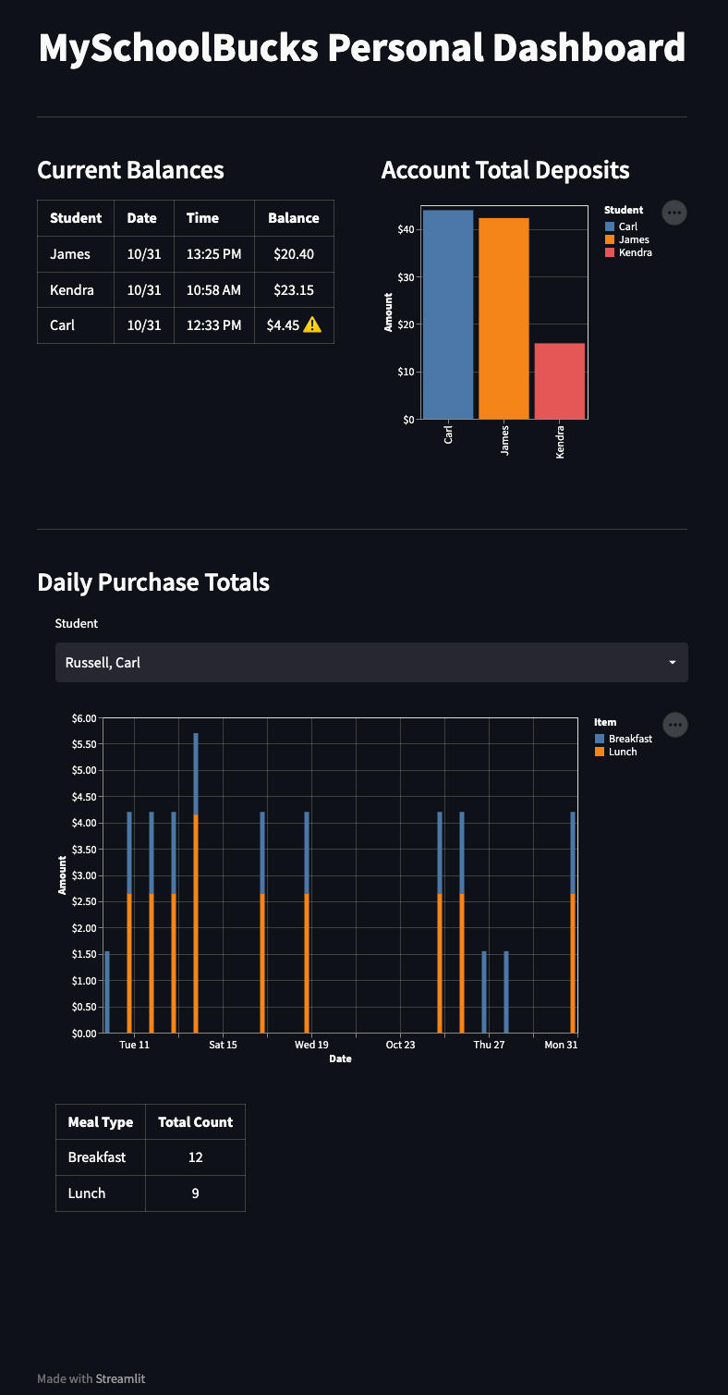Click James's orange deposits bar

[x=504, y=319]
